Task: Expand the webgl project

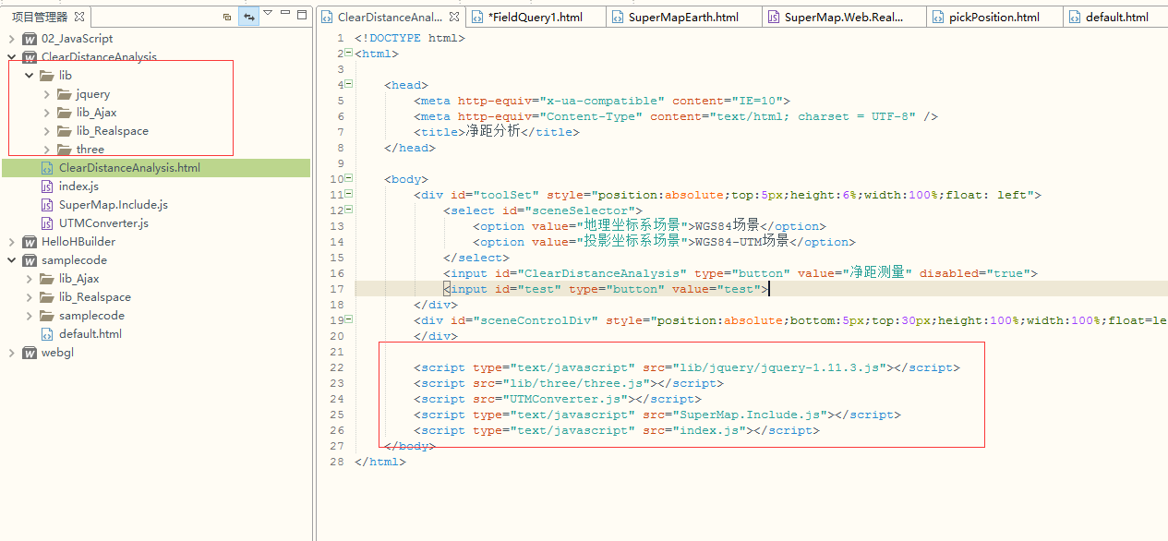Action: [x=11, y=353]
